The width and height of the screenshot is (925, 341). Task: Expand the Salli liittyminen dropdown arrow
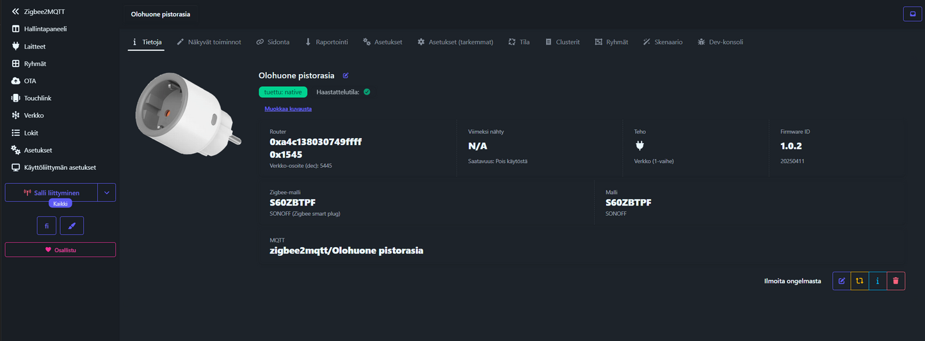tap(107, 193)
